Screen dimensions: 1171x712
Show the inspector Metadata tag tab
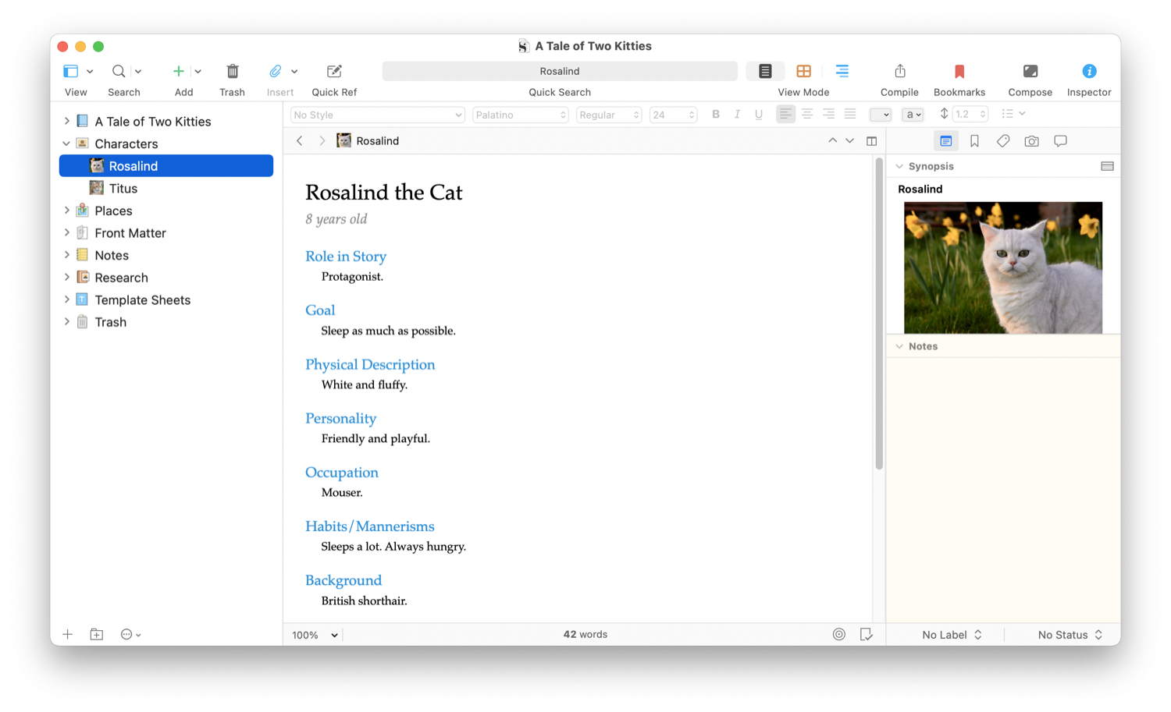coord(1003,141)
